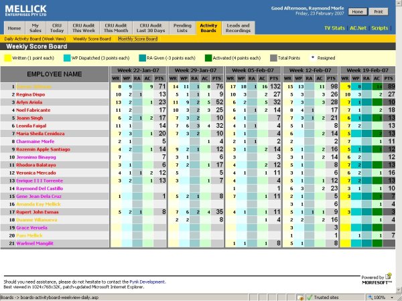Click the cyan WP Dispatched legend swatch

point(67,58)
